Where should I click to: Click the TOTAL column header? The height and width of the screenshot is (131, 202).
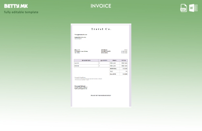(123, 60)
